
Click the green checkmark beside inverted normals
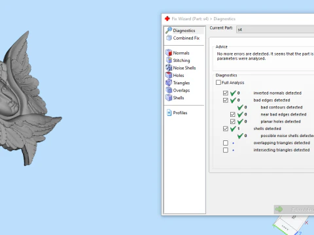tap(233, 93)
